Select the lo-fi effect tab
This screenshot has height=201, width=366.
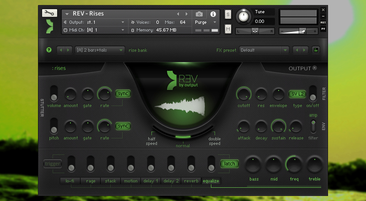70,181
